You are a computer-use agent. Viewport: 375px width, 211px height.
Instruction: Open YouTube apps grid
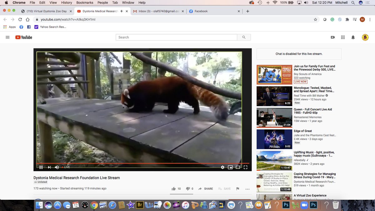click(343, 37)
